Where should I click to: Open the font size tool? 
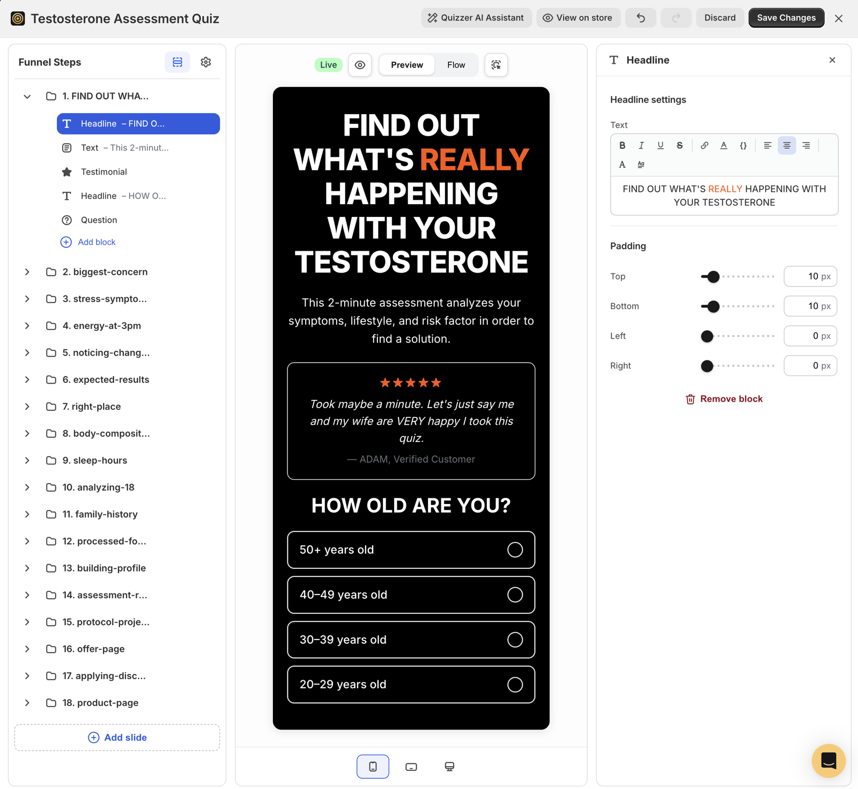pyautogui.click(x=622, y=164)
